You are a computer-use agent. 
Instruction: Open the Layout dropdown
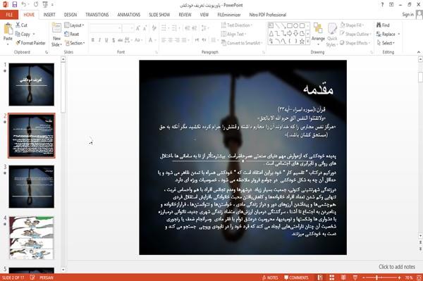coord(74,25)
